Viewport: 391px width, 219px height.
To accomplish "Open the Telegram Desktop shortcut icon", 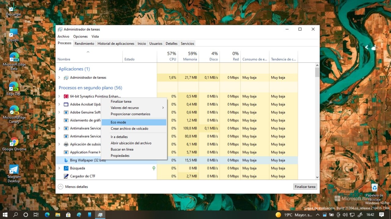I will (x=14, y=169).
